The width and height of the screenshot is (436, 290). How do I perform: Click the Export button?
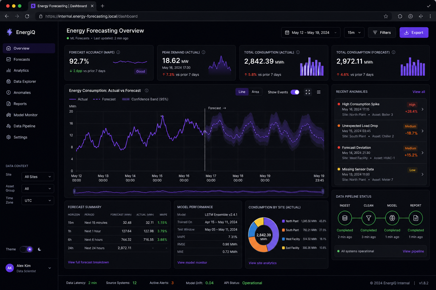pos(414,33)
